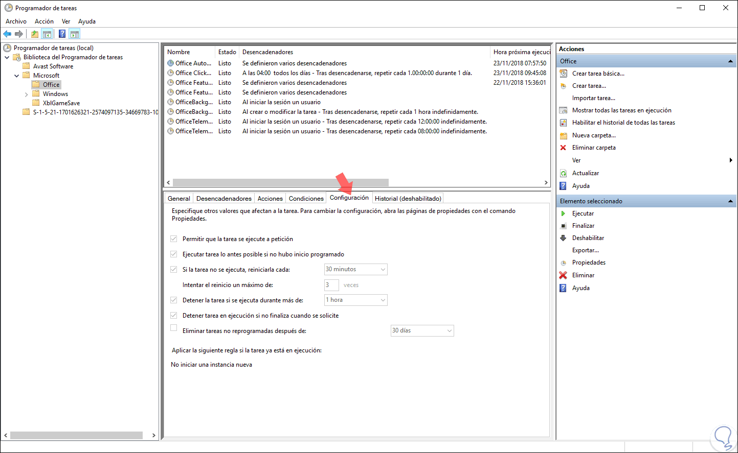
Task: Collapse the Elemento seleccionado section
Action: 730,201
